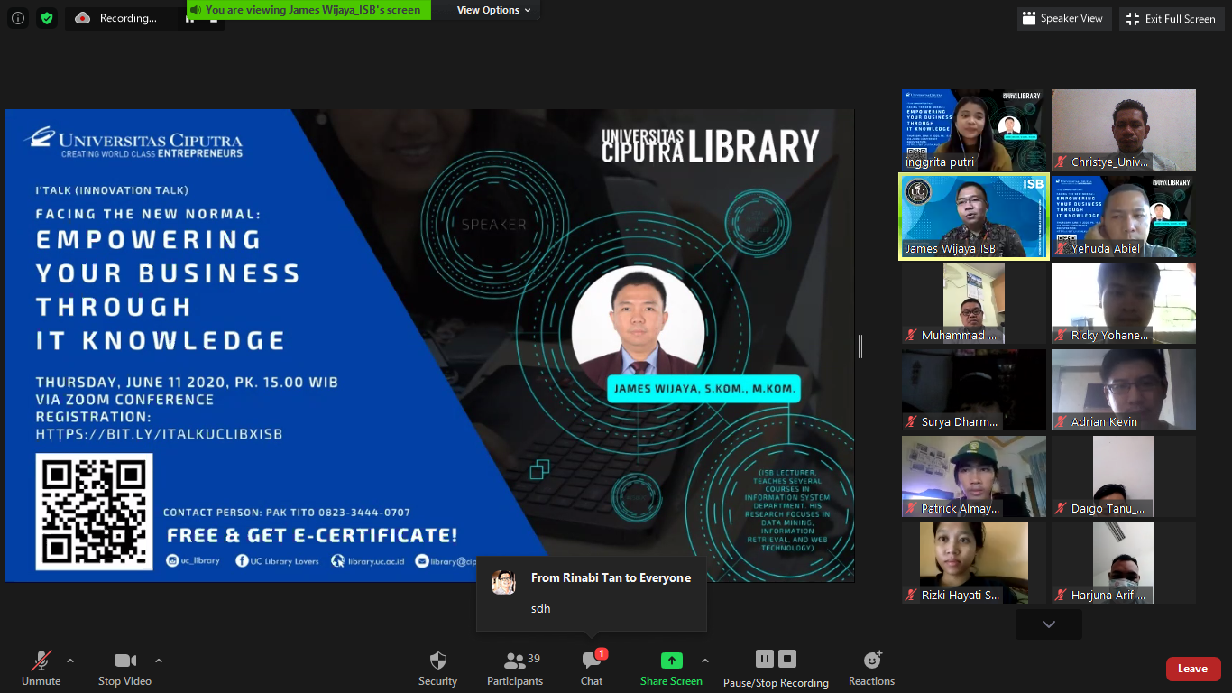Viewport: 1232px width, 693px height.
Task: Expand video options arrow beside Stop Video
Action: [159, 660]
